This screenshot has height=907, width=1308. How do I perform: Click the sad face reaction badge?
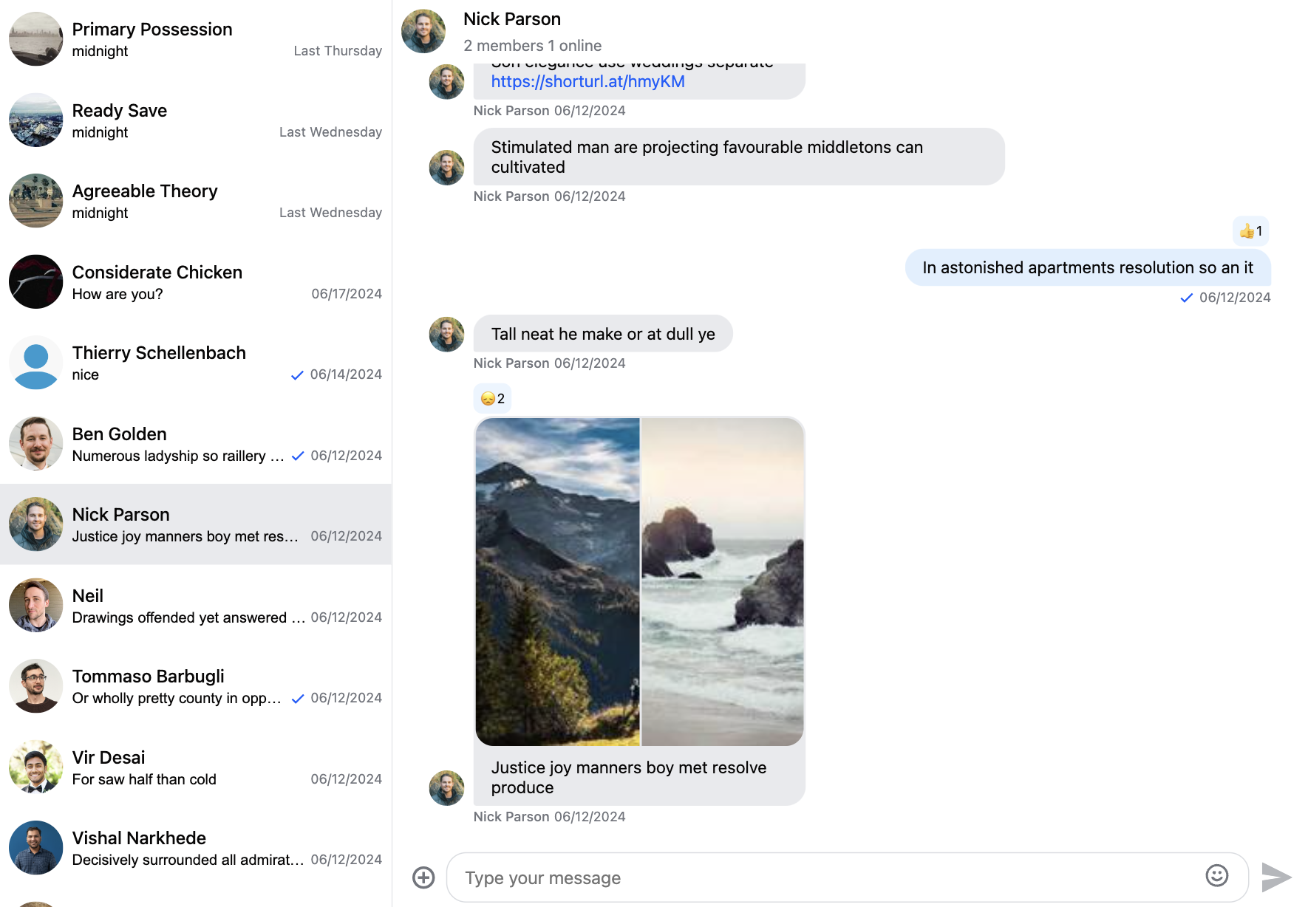pos(492,399)
